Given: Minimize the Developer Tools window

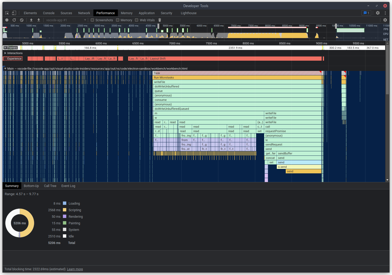Looking at the screenshot, I should click(x=368, y=6).
